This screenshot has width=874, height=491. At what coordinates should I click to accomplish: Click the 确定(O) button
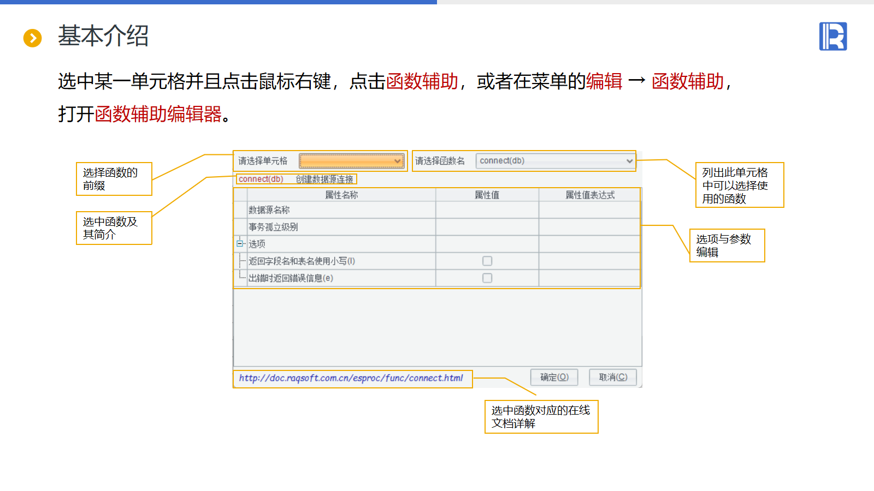(x=554, y=378)
